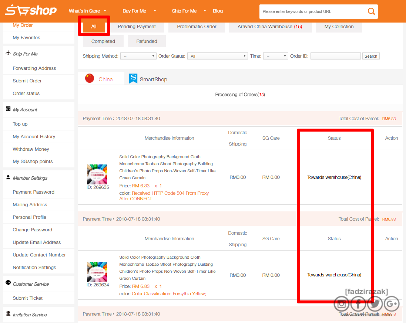Click the Order ID input field
Screen dimensions: 406x323
point(336,56)
